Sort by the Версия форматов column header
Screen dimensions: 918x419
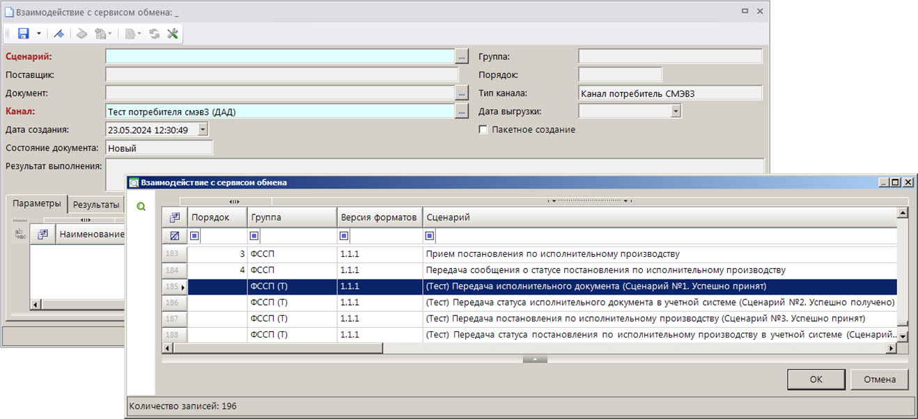tap(380, 217)
